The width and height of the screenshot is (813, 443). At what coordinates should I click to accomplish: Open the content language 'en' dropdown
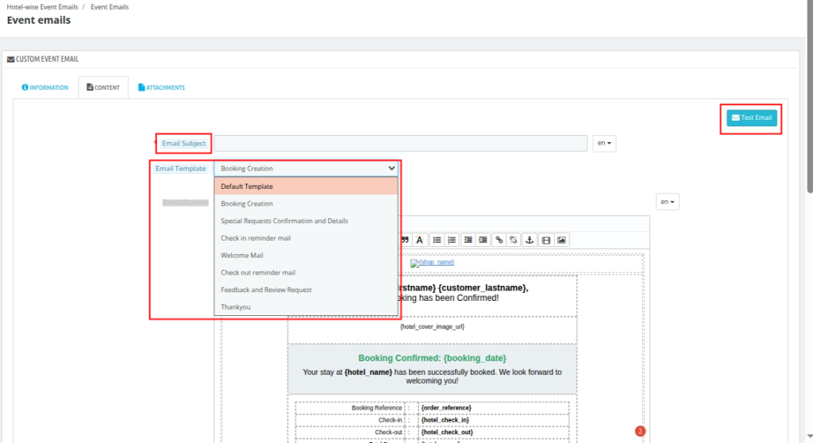coord(668,202)
